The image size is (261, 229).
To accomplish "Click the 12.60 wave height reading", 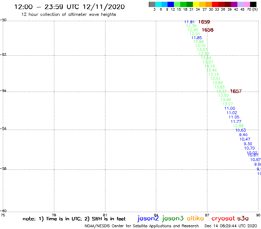I will [x=193, y=30].
